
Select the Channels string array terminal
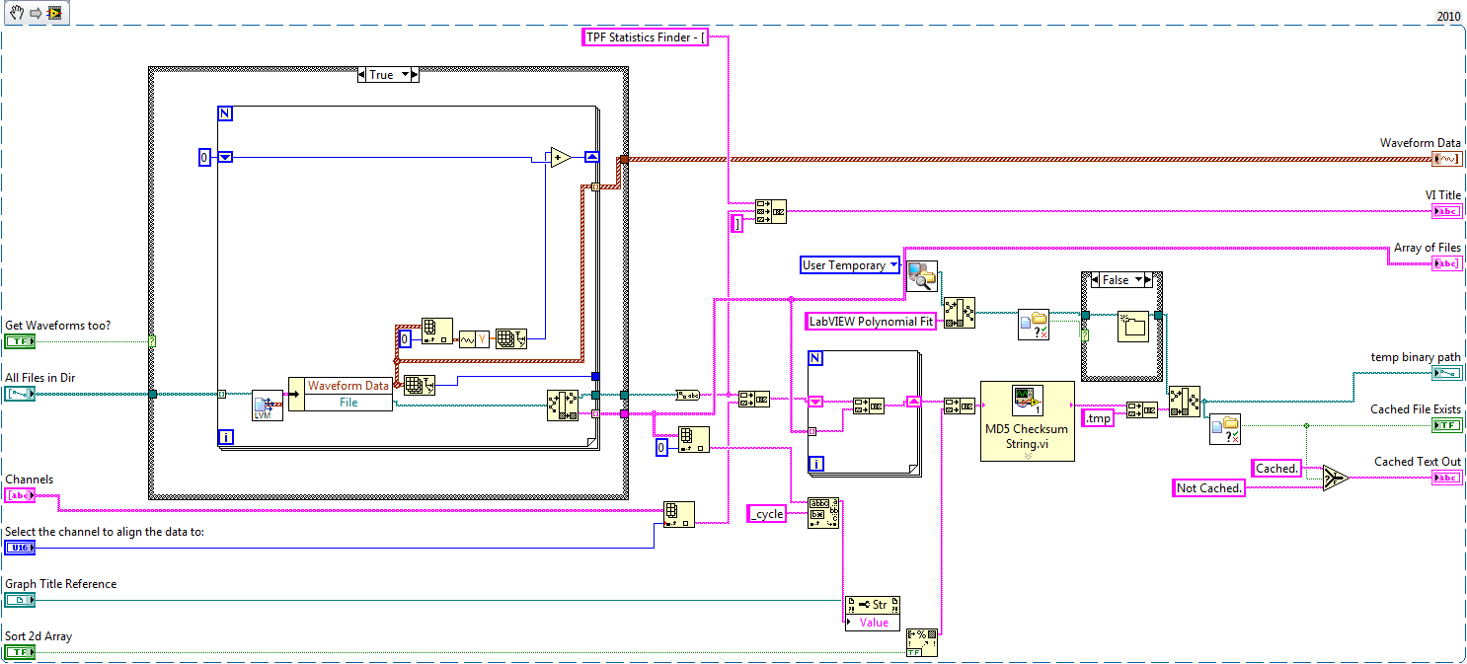point(20,495)
